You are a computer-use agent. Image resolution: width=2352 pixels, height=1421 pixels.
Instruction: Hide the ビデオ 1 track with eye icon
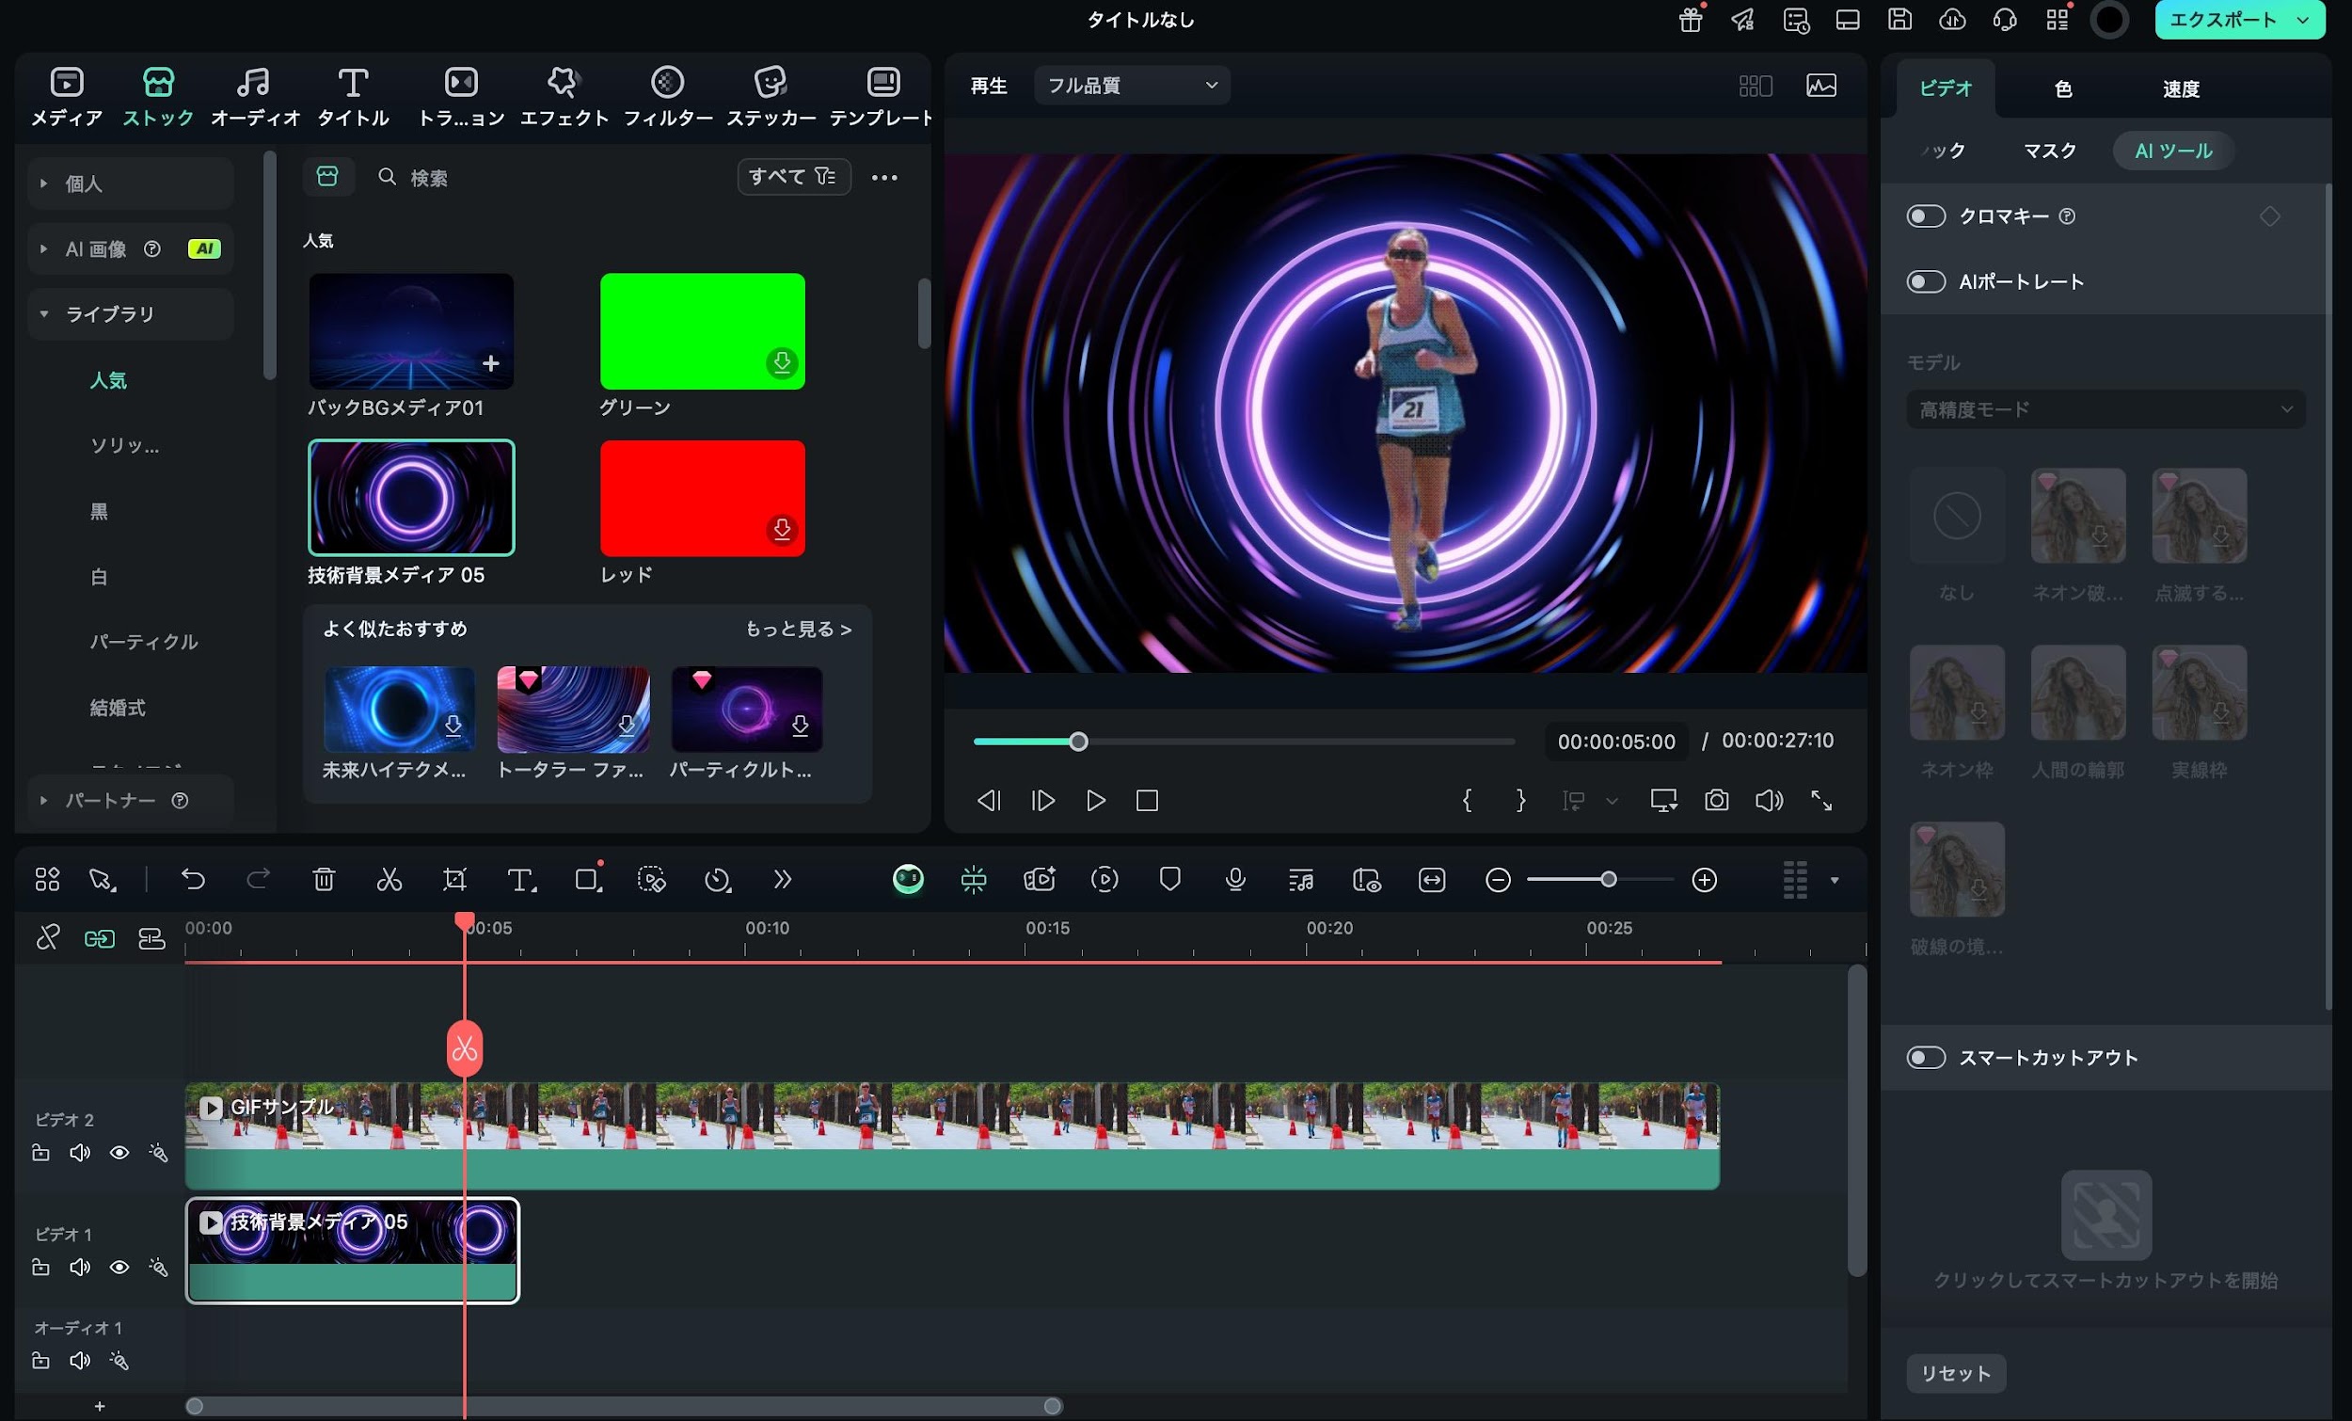coord(119,1268)
